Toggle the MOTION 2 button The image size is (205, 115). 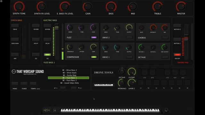pos(177,26)
